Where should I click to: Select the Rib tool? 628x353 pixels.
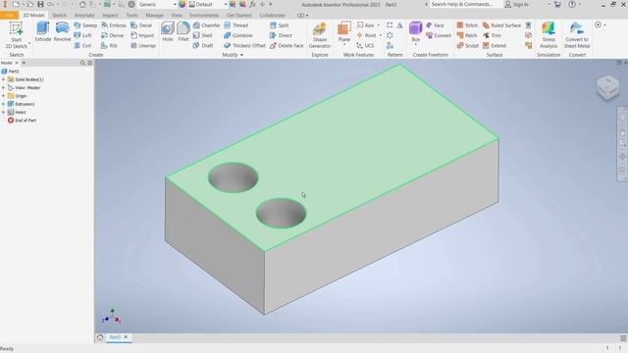pos(109,46)
